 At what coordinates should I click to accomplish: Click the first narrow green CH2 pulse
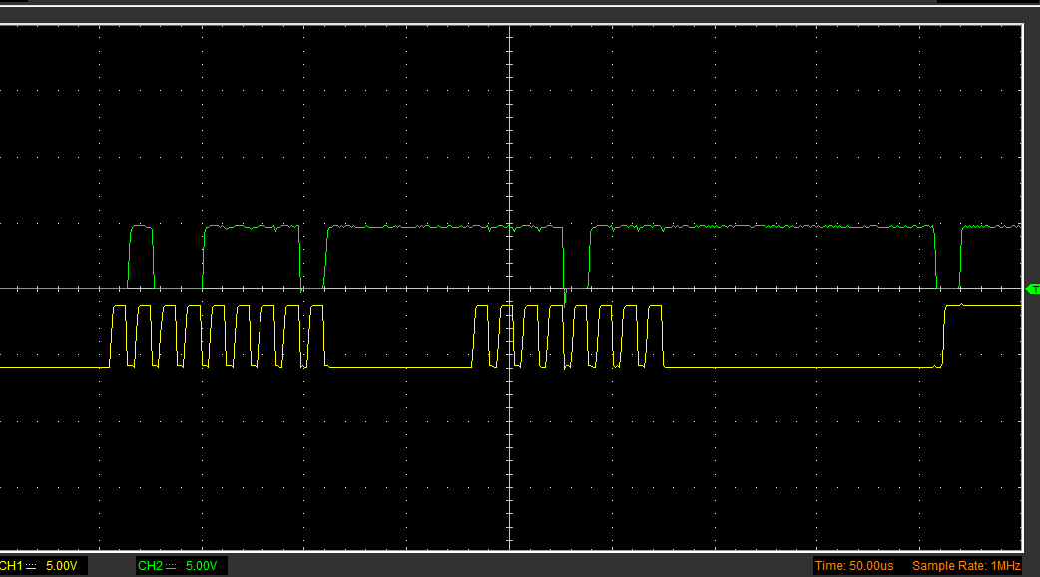tap(142, 228)
